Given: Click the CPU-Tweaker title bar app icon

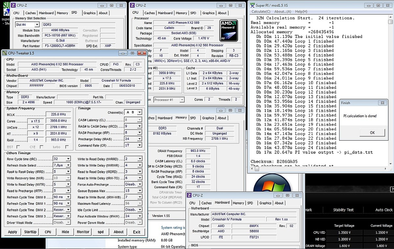Looking at the screenshot, I should pyautogui.click(x=5, y=53).
